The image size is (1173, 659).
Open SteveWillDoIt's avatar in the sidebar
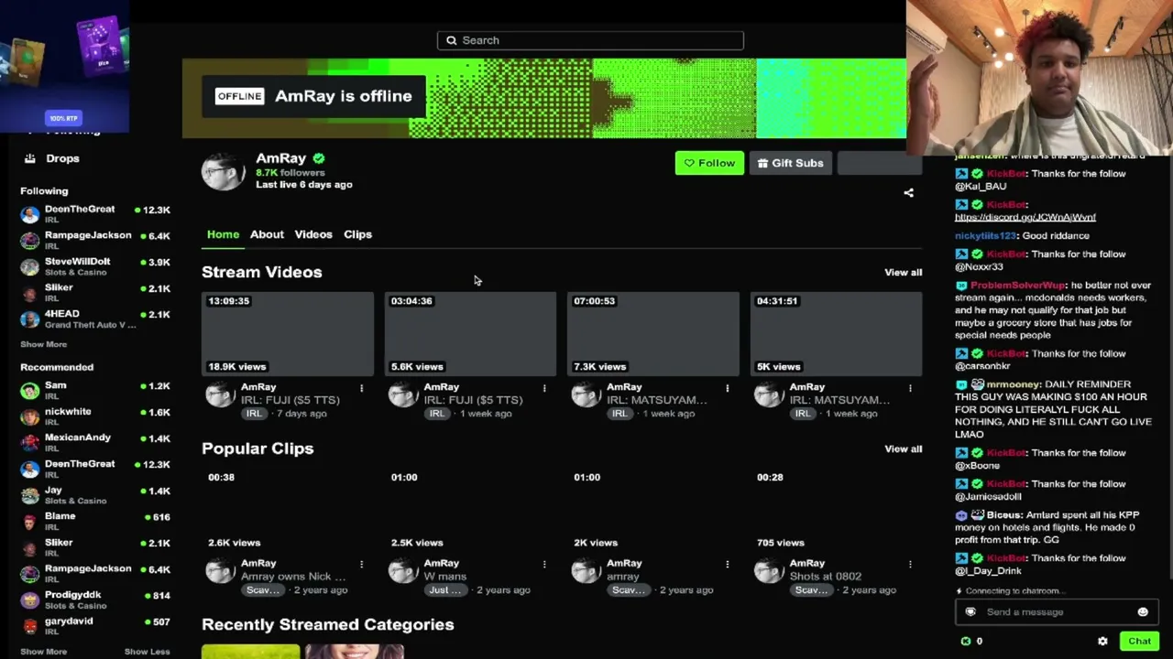pos(30,267)
